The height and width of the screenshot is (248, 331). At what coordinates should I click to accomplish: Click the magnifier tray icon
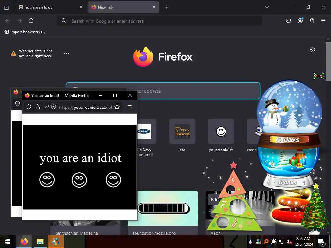(266, 242)
